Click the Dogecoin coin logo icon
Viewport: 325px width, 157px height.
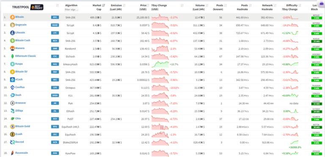pyautogui.click(x=12, y=25)
